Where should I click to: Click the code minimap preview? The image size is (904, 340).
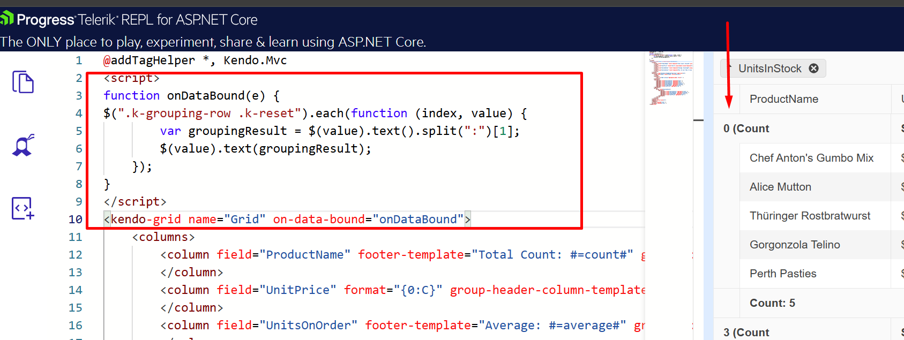tap(670, 78)
